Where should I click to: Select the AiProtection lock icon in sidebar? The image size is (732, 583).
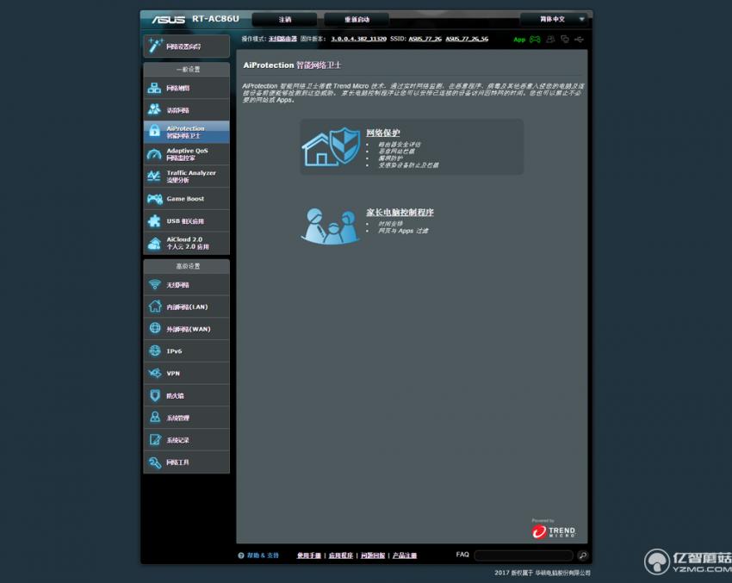154,132
